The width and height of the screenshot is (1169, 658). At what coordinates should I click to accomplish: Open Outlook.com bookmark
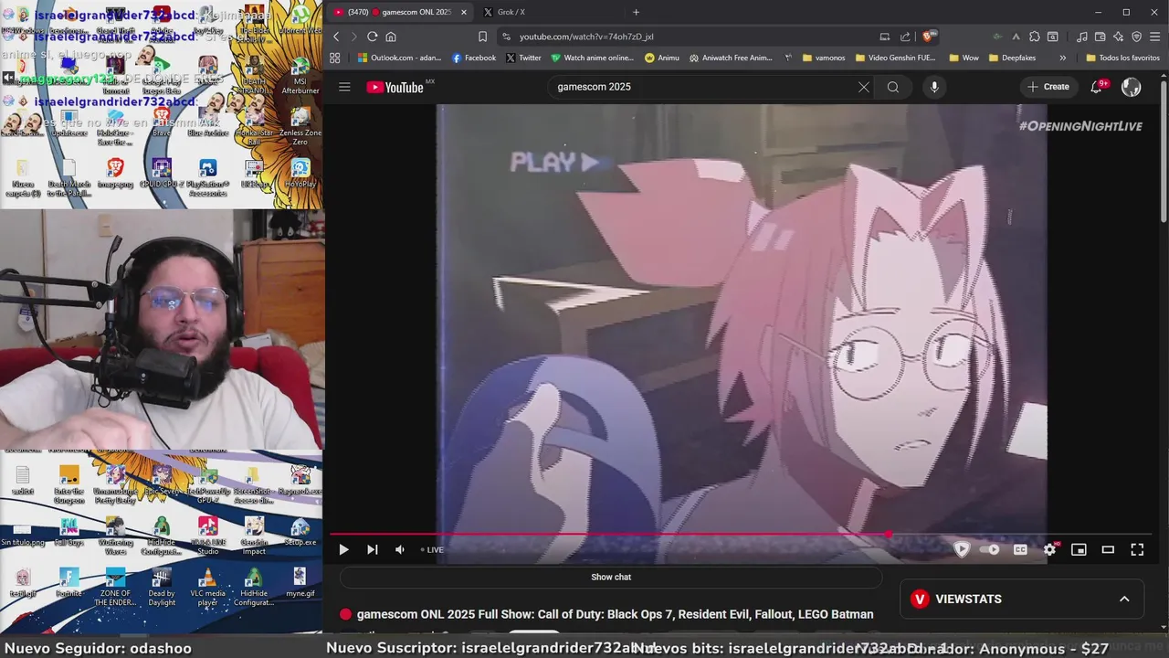coord(399,58)
